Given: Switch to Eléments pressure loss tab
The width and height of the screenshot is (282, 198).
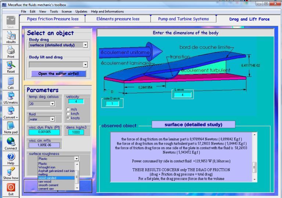Looking at the screenshot, I should coord(118,19).
